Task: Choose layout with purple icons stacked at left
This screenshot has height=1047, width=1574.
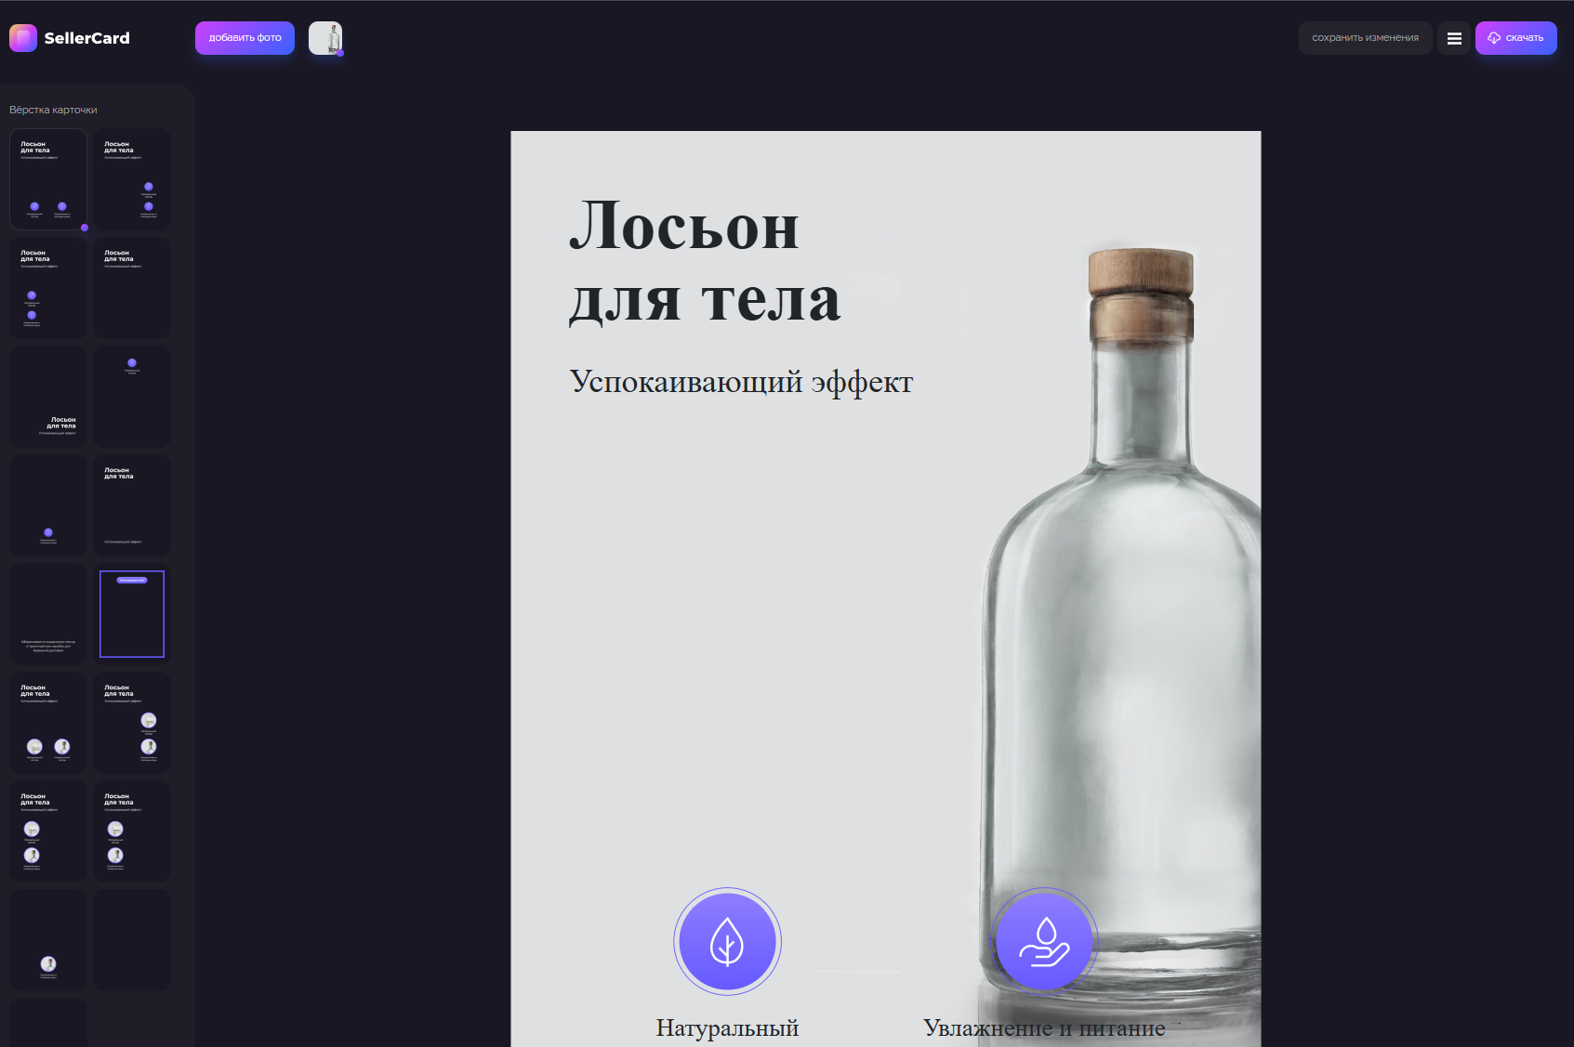Action: click(x=48, y=288)
